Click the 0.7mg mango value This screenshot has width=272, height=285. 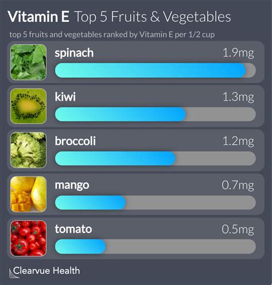pos(238,185)
